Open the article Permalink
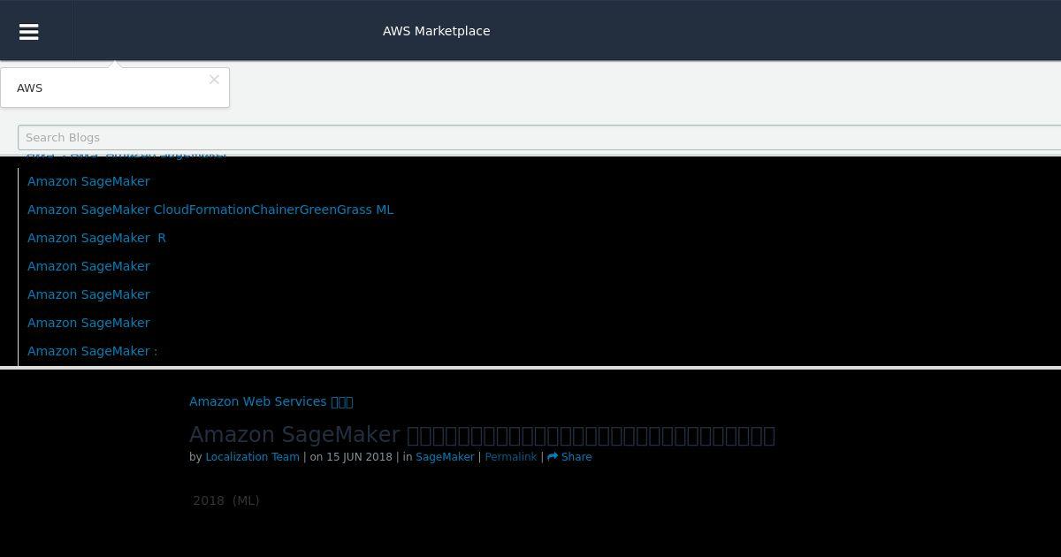The height and width of the screenshot is (557, 1061). 510,457
